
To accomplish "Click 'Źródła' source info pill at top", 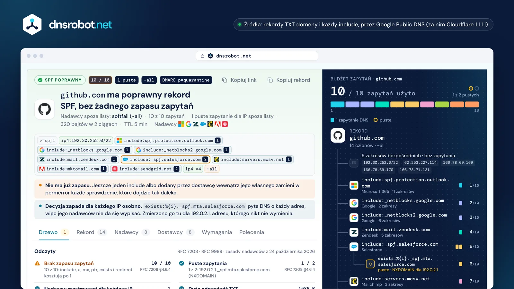I will [363, 24].
